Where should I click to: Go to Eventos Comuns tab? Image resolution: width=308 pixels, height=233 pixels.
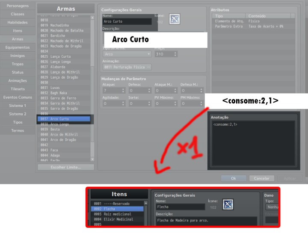18,97
